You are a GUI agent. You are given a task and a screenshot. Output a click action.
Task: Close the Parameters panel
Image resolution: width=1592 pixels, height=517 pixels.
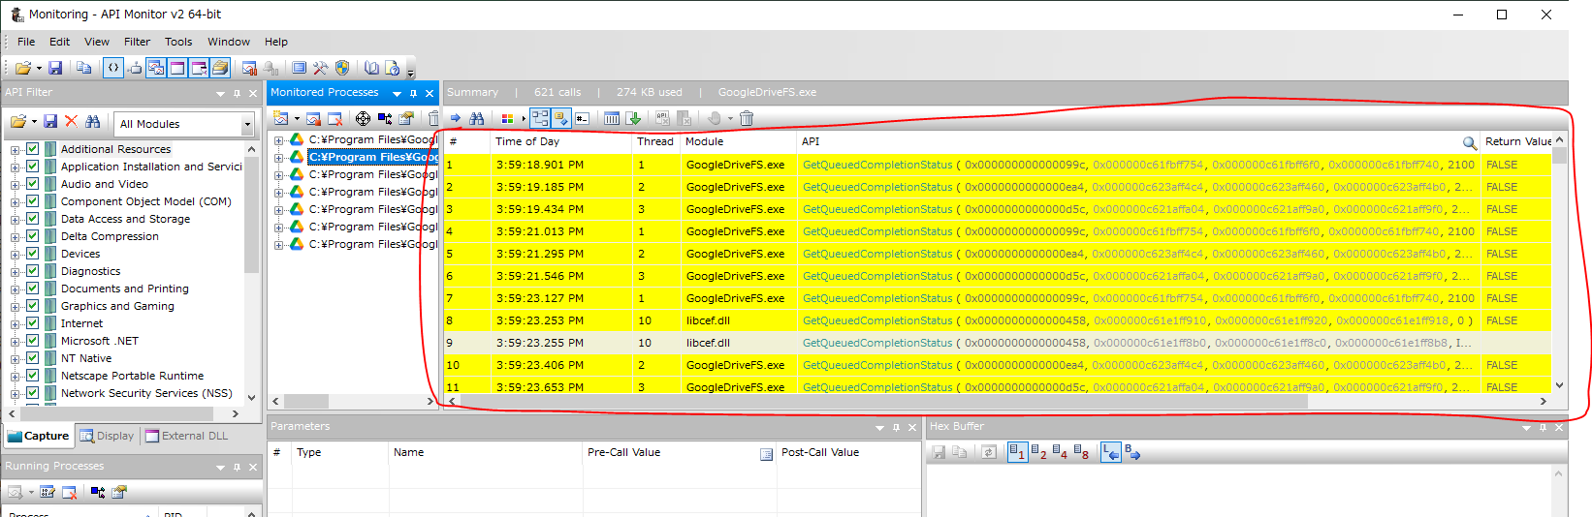point(912,427)
